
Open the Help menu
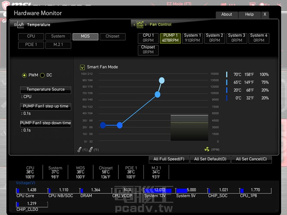pyautogui.click(x=249, y=14)
